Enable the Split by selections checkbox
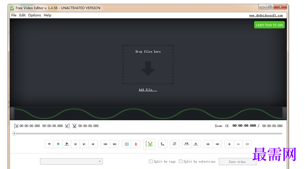The height and width of the screenshot is (169, 305). tap(181, 161)
